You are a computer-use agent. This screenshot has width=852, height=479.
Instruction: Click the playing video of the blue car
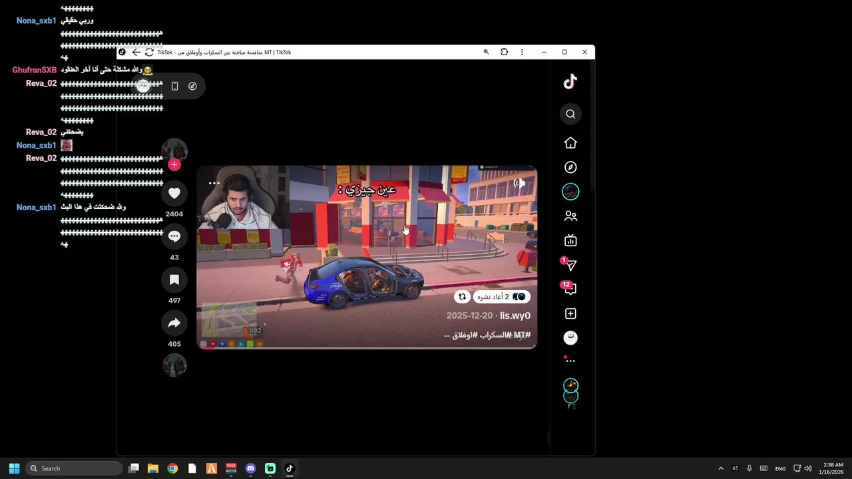pyautogui.click(x=367, y=257)
